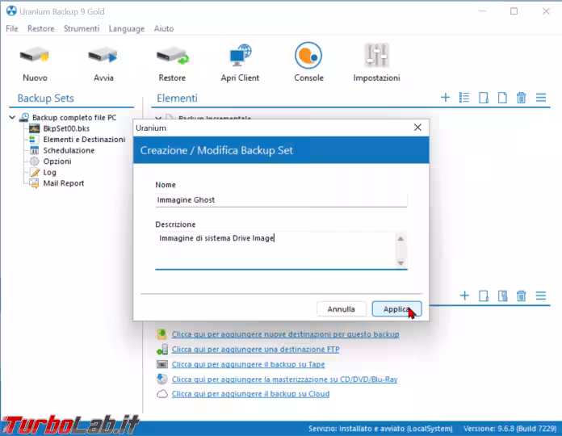
Task: Maximize the Uranium Backup window
Action: 514,11
